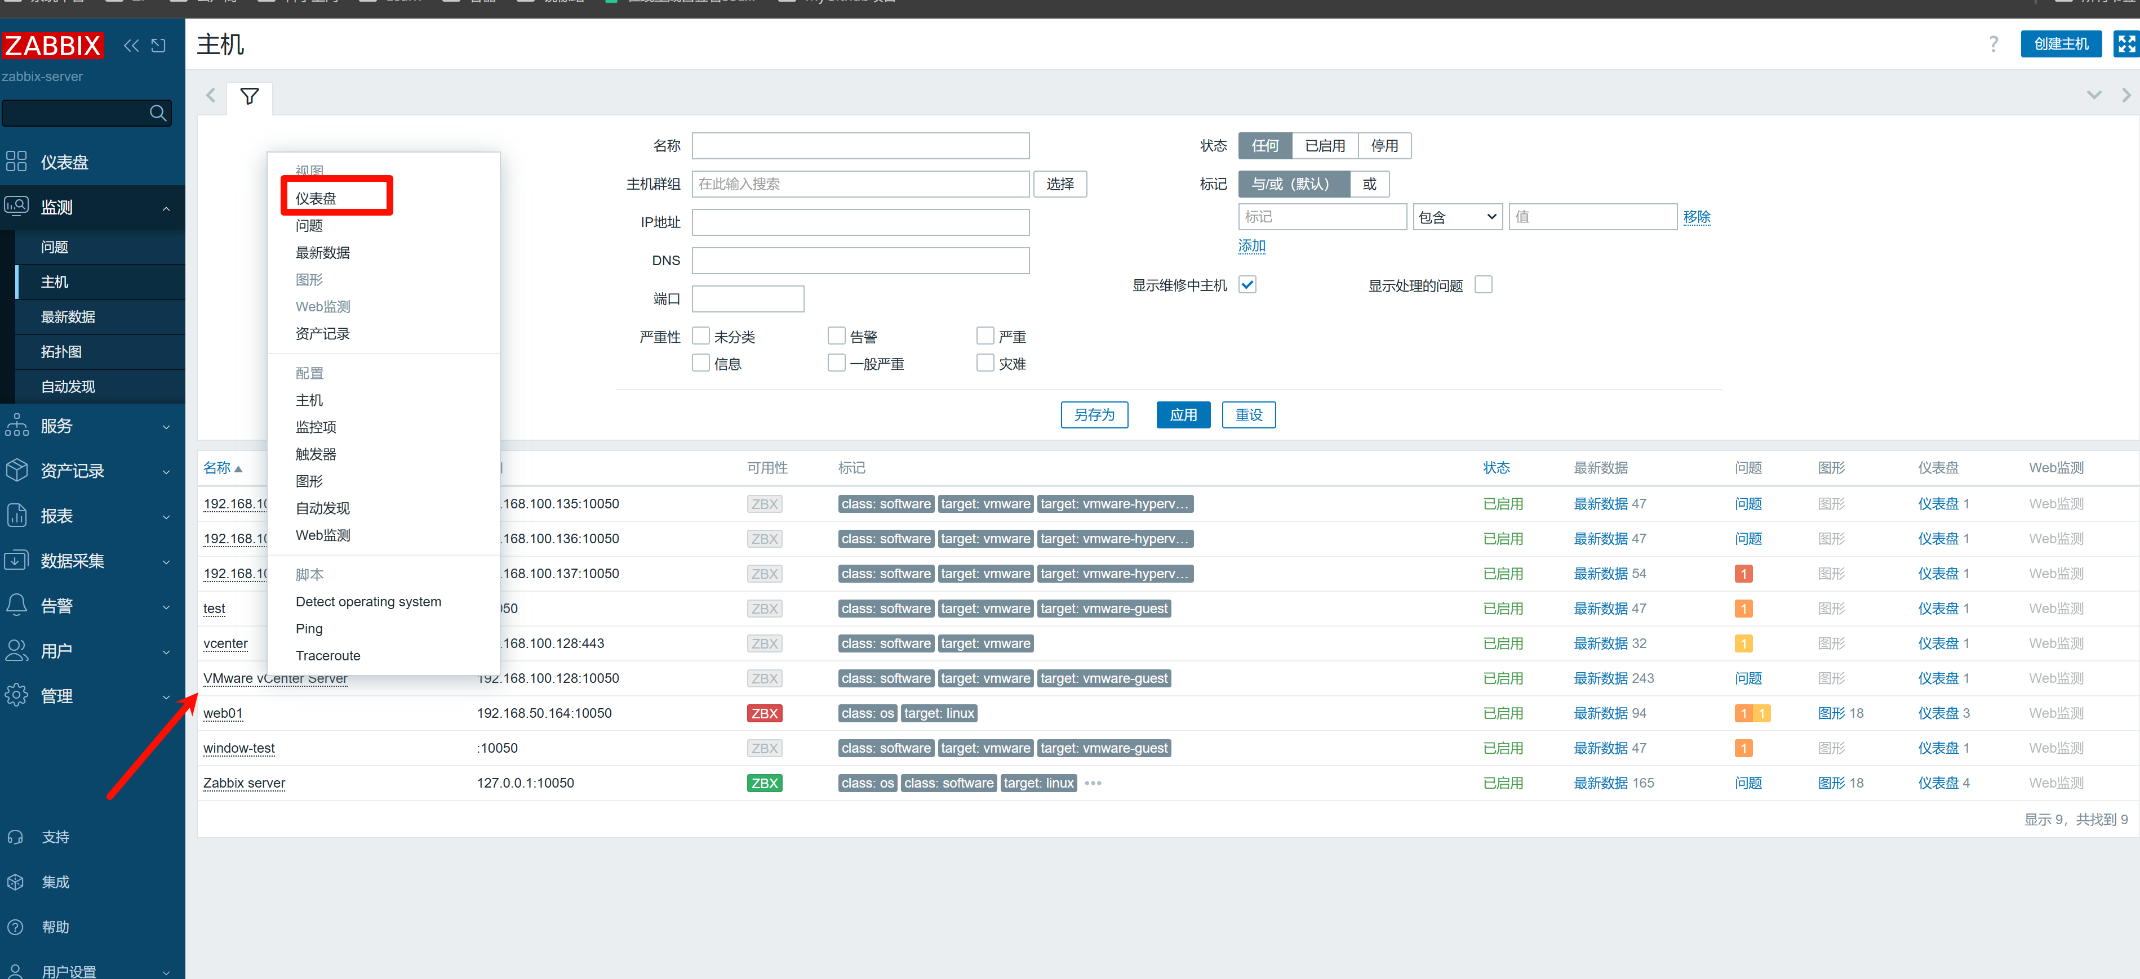Screen dimensions: 2140x979
Task: Click the red ZBX badge for web01
Action: click(763, 713)
